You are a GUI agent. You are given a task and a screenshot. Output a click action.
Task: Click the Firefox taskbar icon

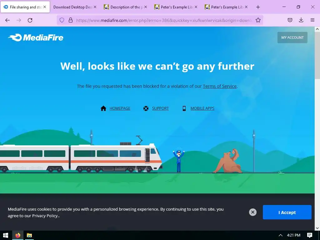pyautogui.click(x=18, y=235)
